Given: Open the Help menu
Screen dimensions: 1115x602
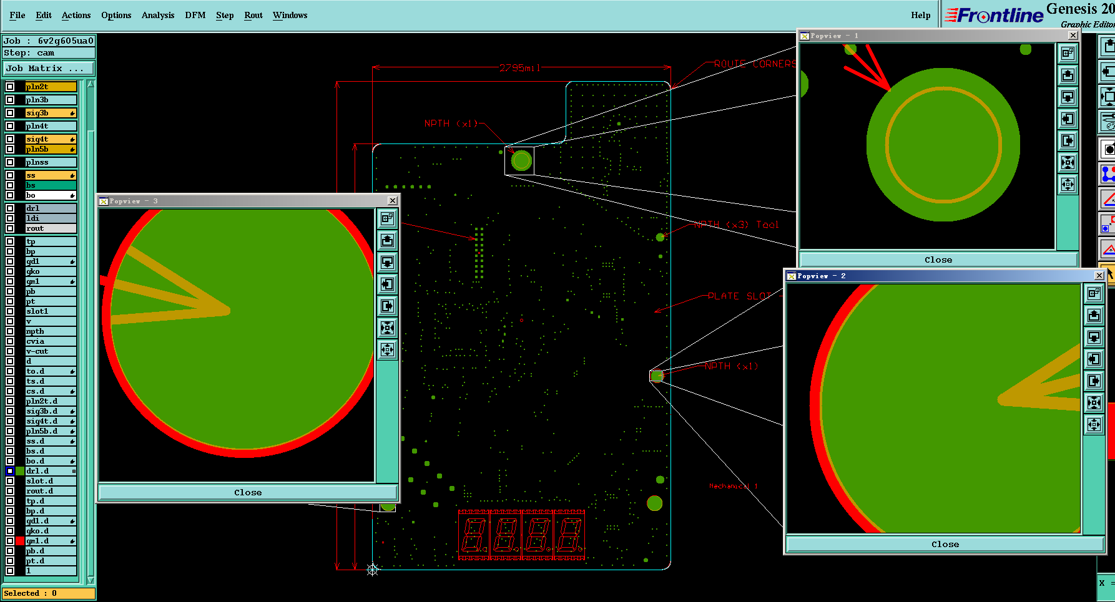Looking at the screenshot, I should click(921, 15).
